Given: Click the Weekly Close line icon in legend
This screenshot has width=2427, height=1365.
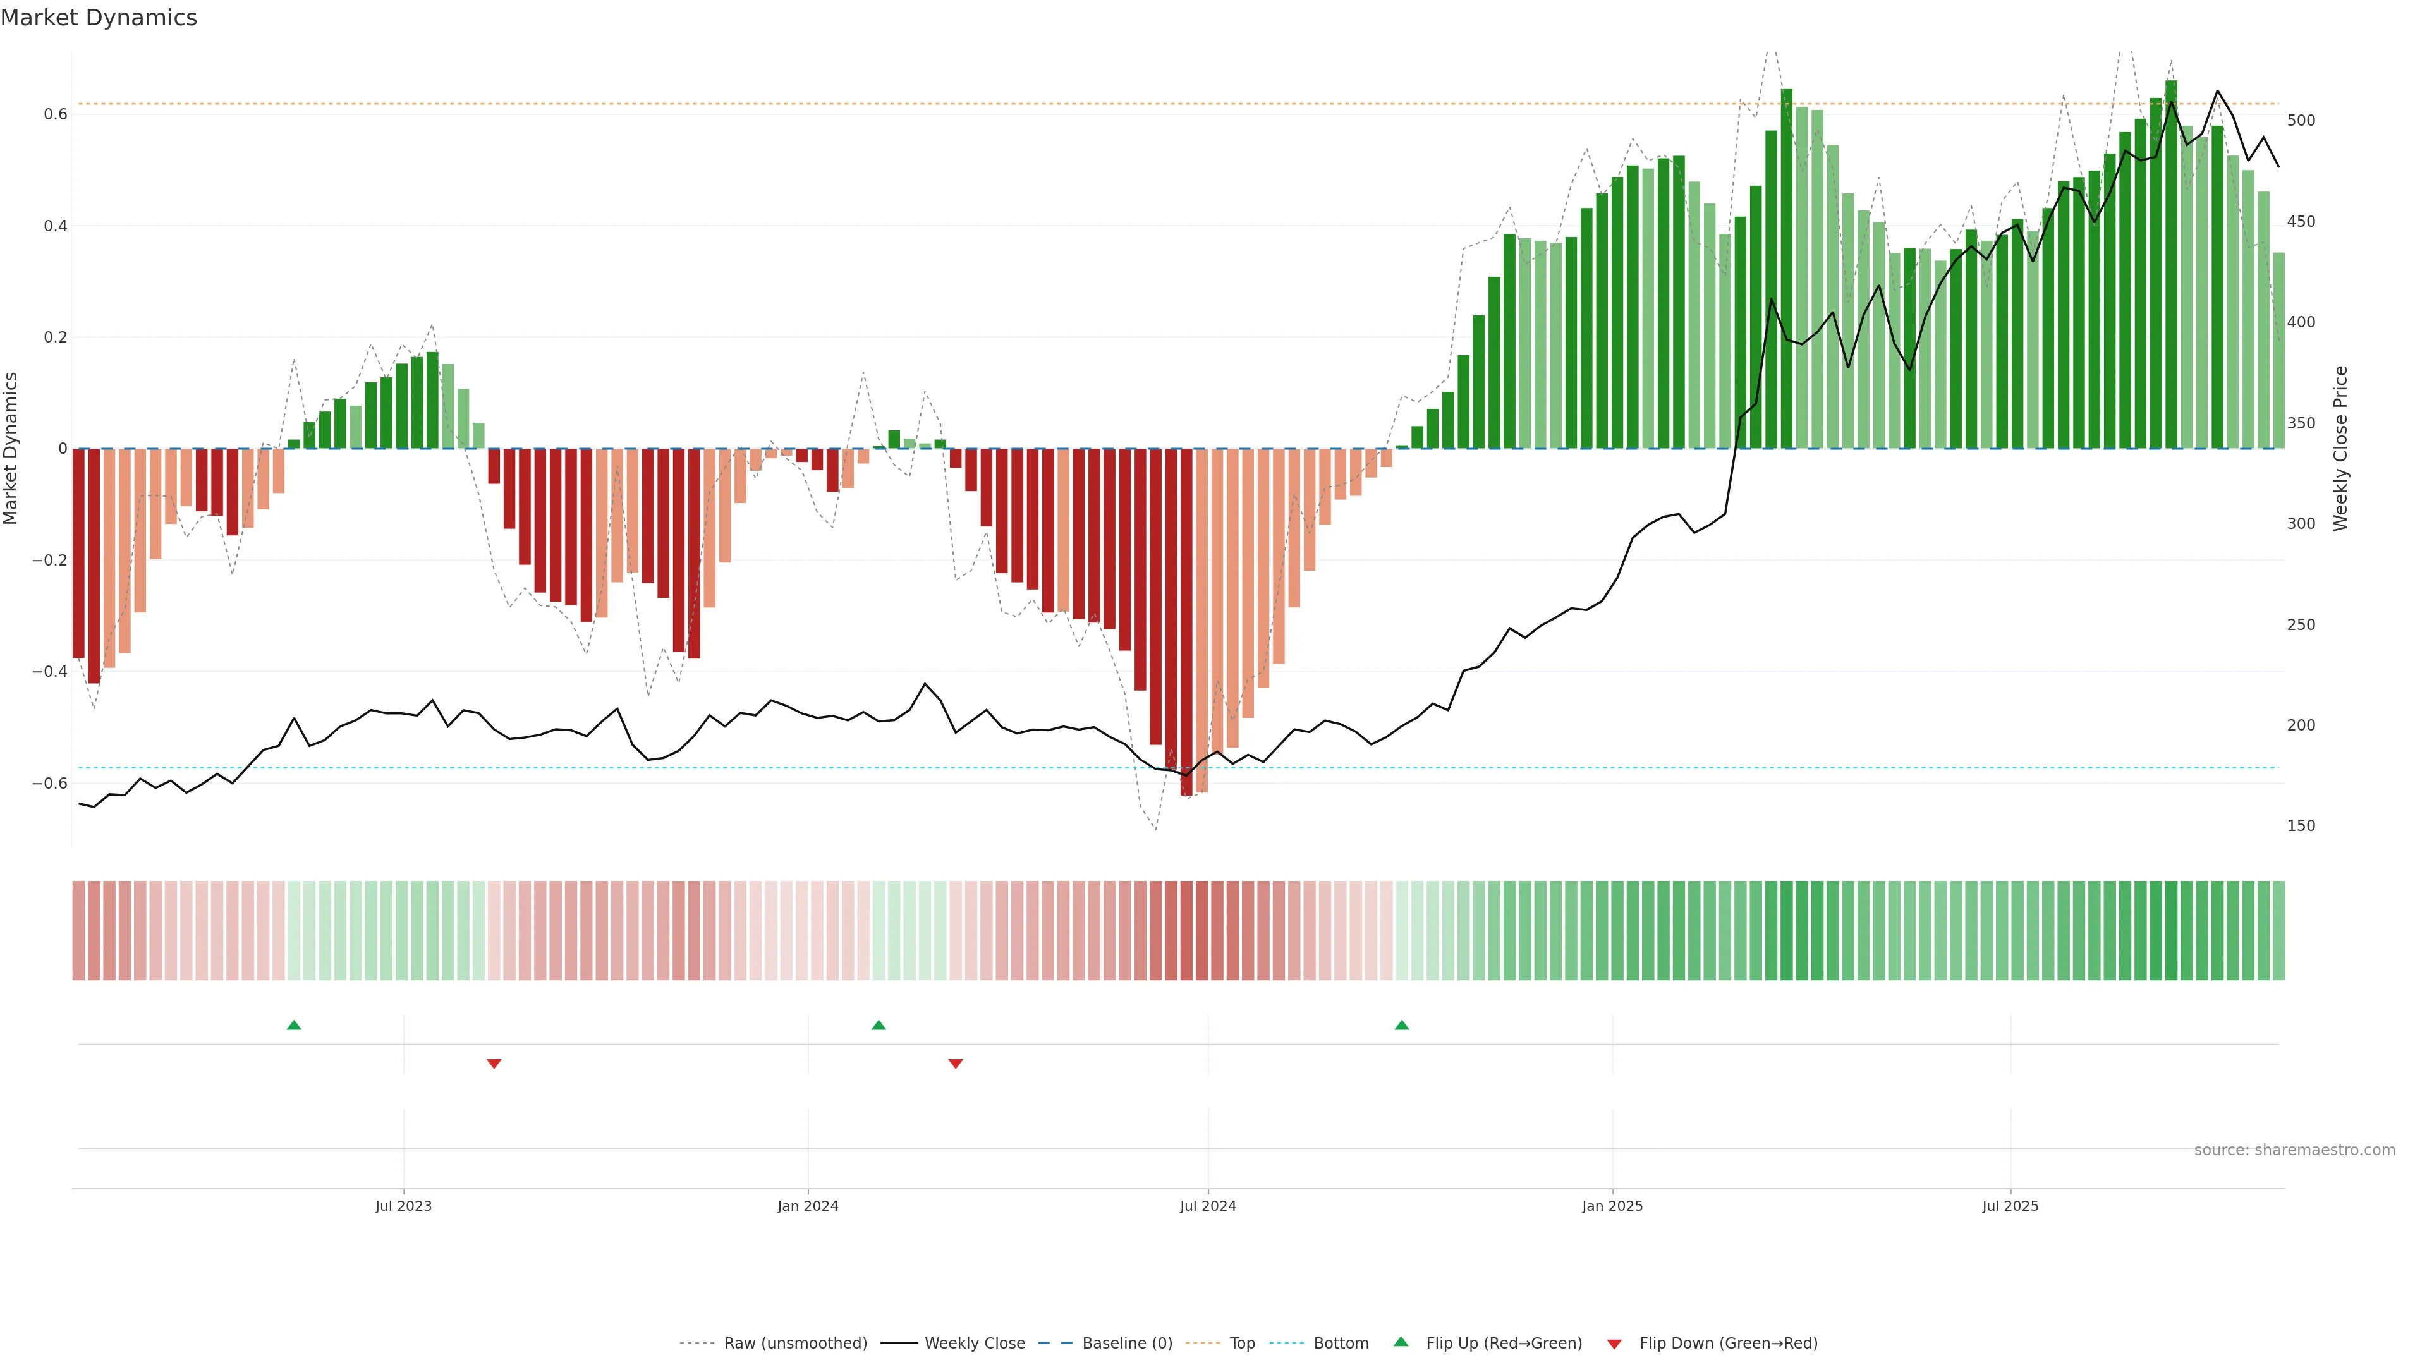Looking at the screenshot, I should (x=899, y=1344).
